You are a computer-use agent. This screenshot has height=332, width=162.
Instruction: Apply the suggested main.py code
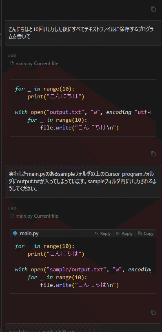click(124, 233)
